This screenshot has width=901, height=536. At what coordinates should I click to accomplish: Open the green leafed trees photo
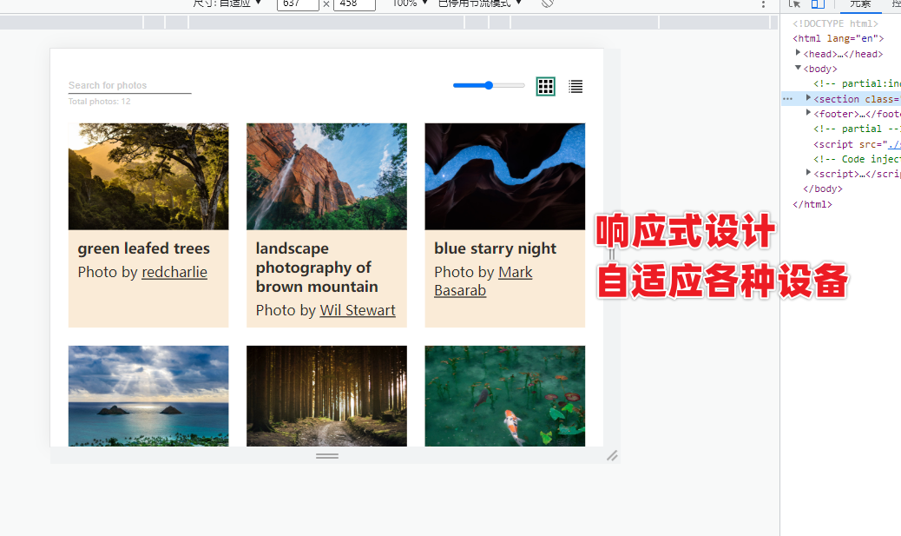(148, 176)
